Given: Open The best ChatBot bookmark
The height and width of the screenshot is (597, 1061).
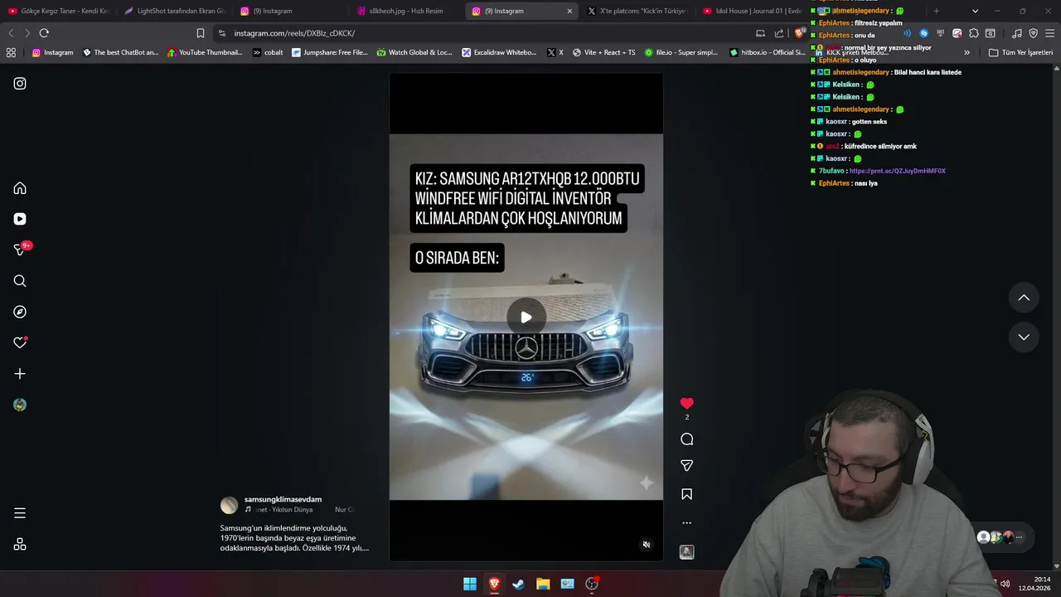Looking at the screenshot, I should pyautogui.click(x=120, y=52).
